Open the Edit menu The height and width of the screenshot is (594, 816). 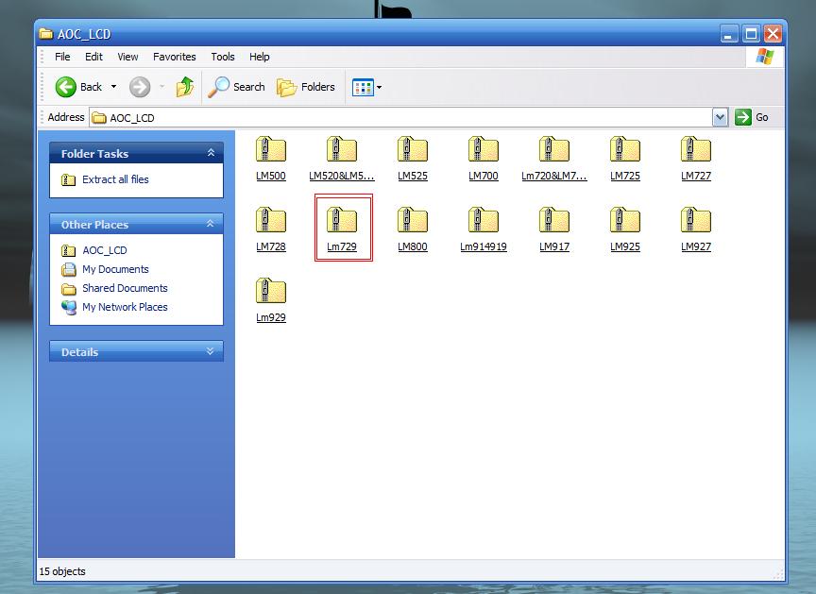tap(93, 57)
